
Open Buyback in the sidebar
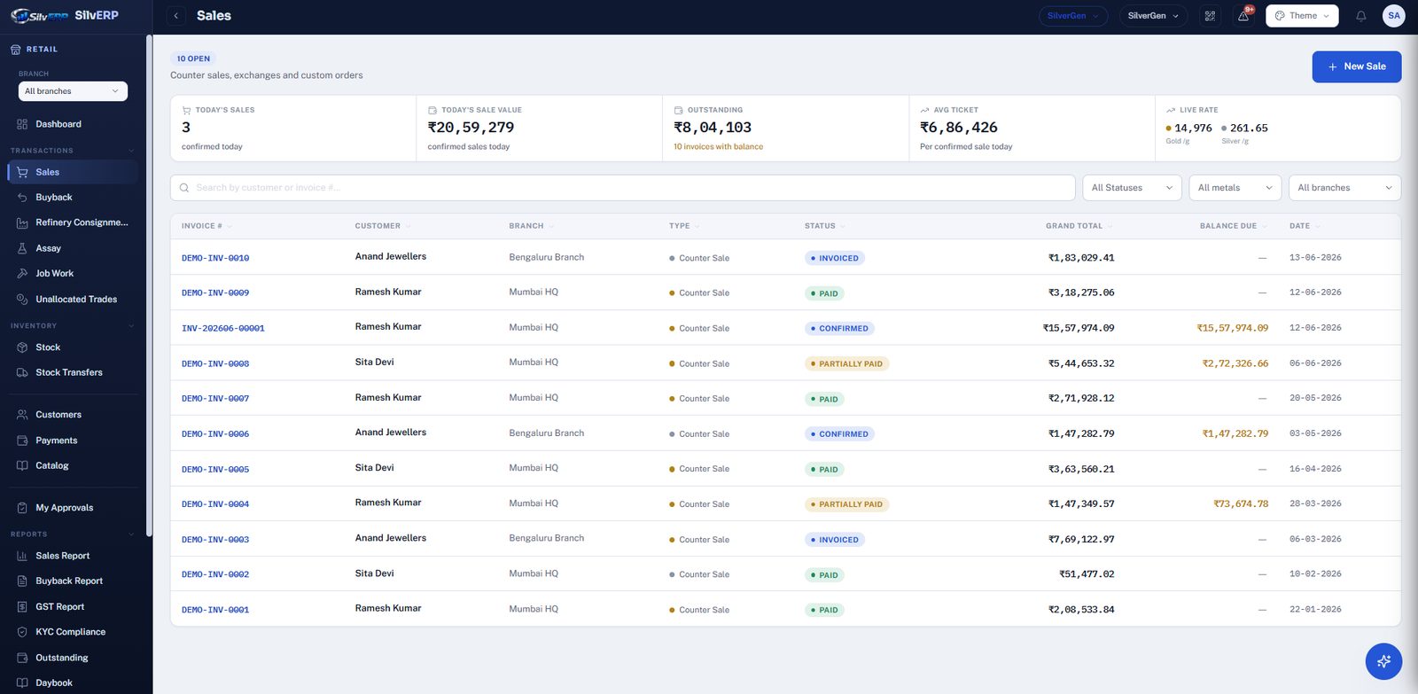pos(73,198)
